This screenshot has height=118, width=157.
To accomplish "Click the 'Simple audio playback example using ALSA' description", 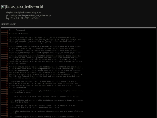I will coord(24,13).
